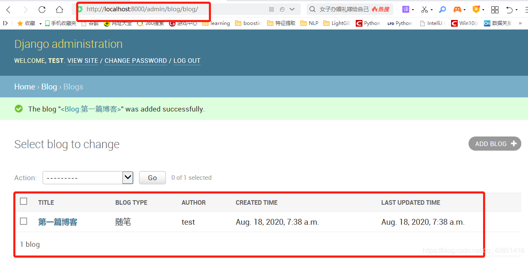This screenshot has height=258, width=528.
Task: Open the 谷歌 bookmark
Action: 90,23
